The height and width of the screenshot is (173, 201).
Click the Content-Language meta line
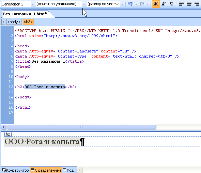(76, 51)
